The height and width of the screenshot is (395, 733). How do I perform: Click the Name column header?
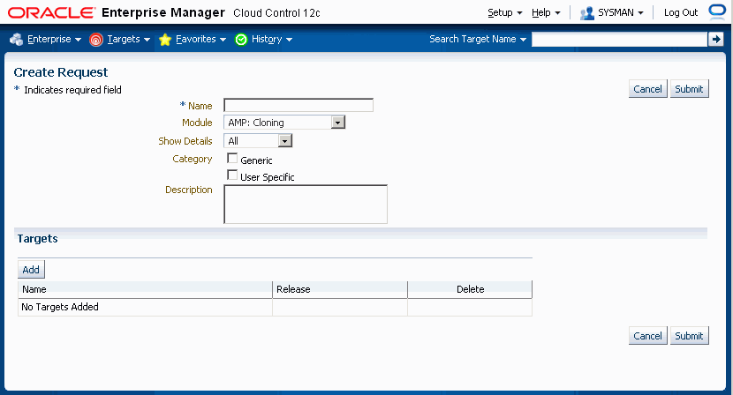coord(145,289)
